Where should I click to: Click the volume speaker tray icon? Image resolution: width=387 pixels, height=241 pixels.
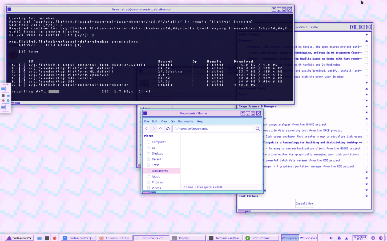coord(331,238)
